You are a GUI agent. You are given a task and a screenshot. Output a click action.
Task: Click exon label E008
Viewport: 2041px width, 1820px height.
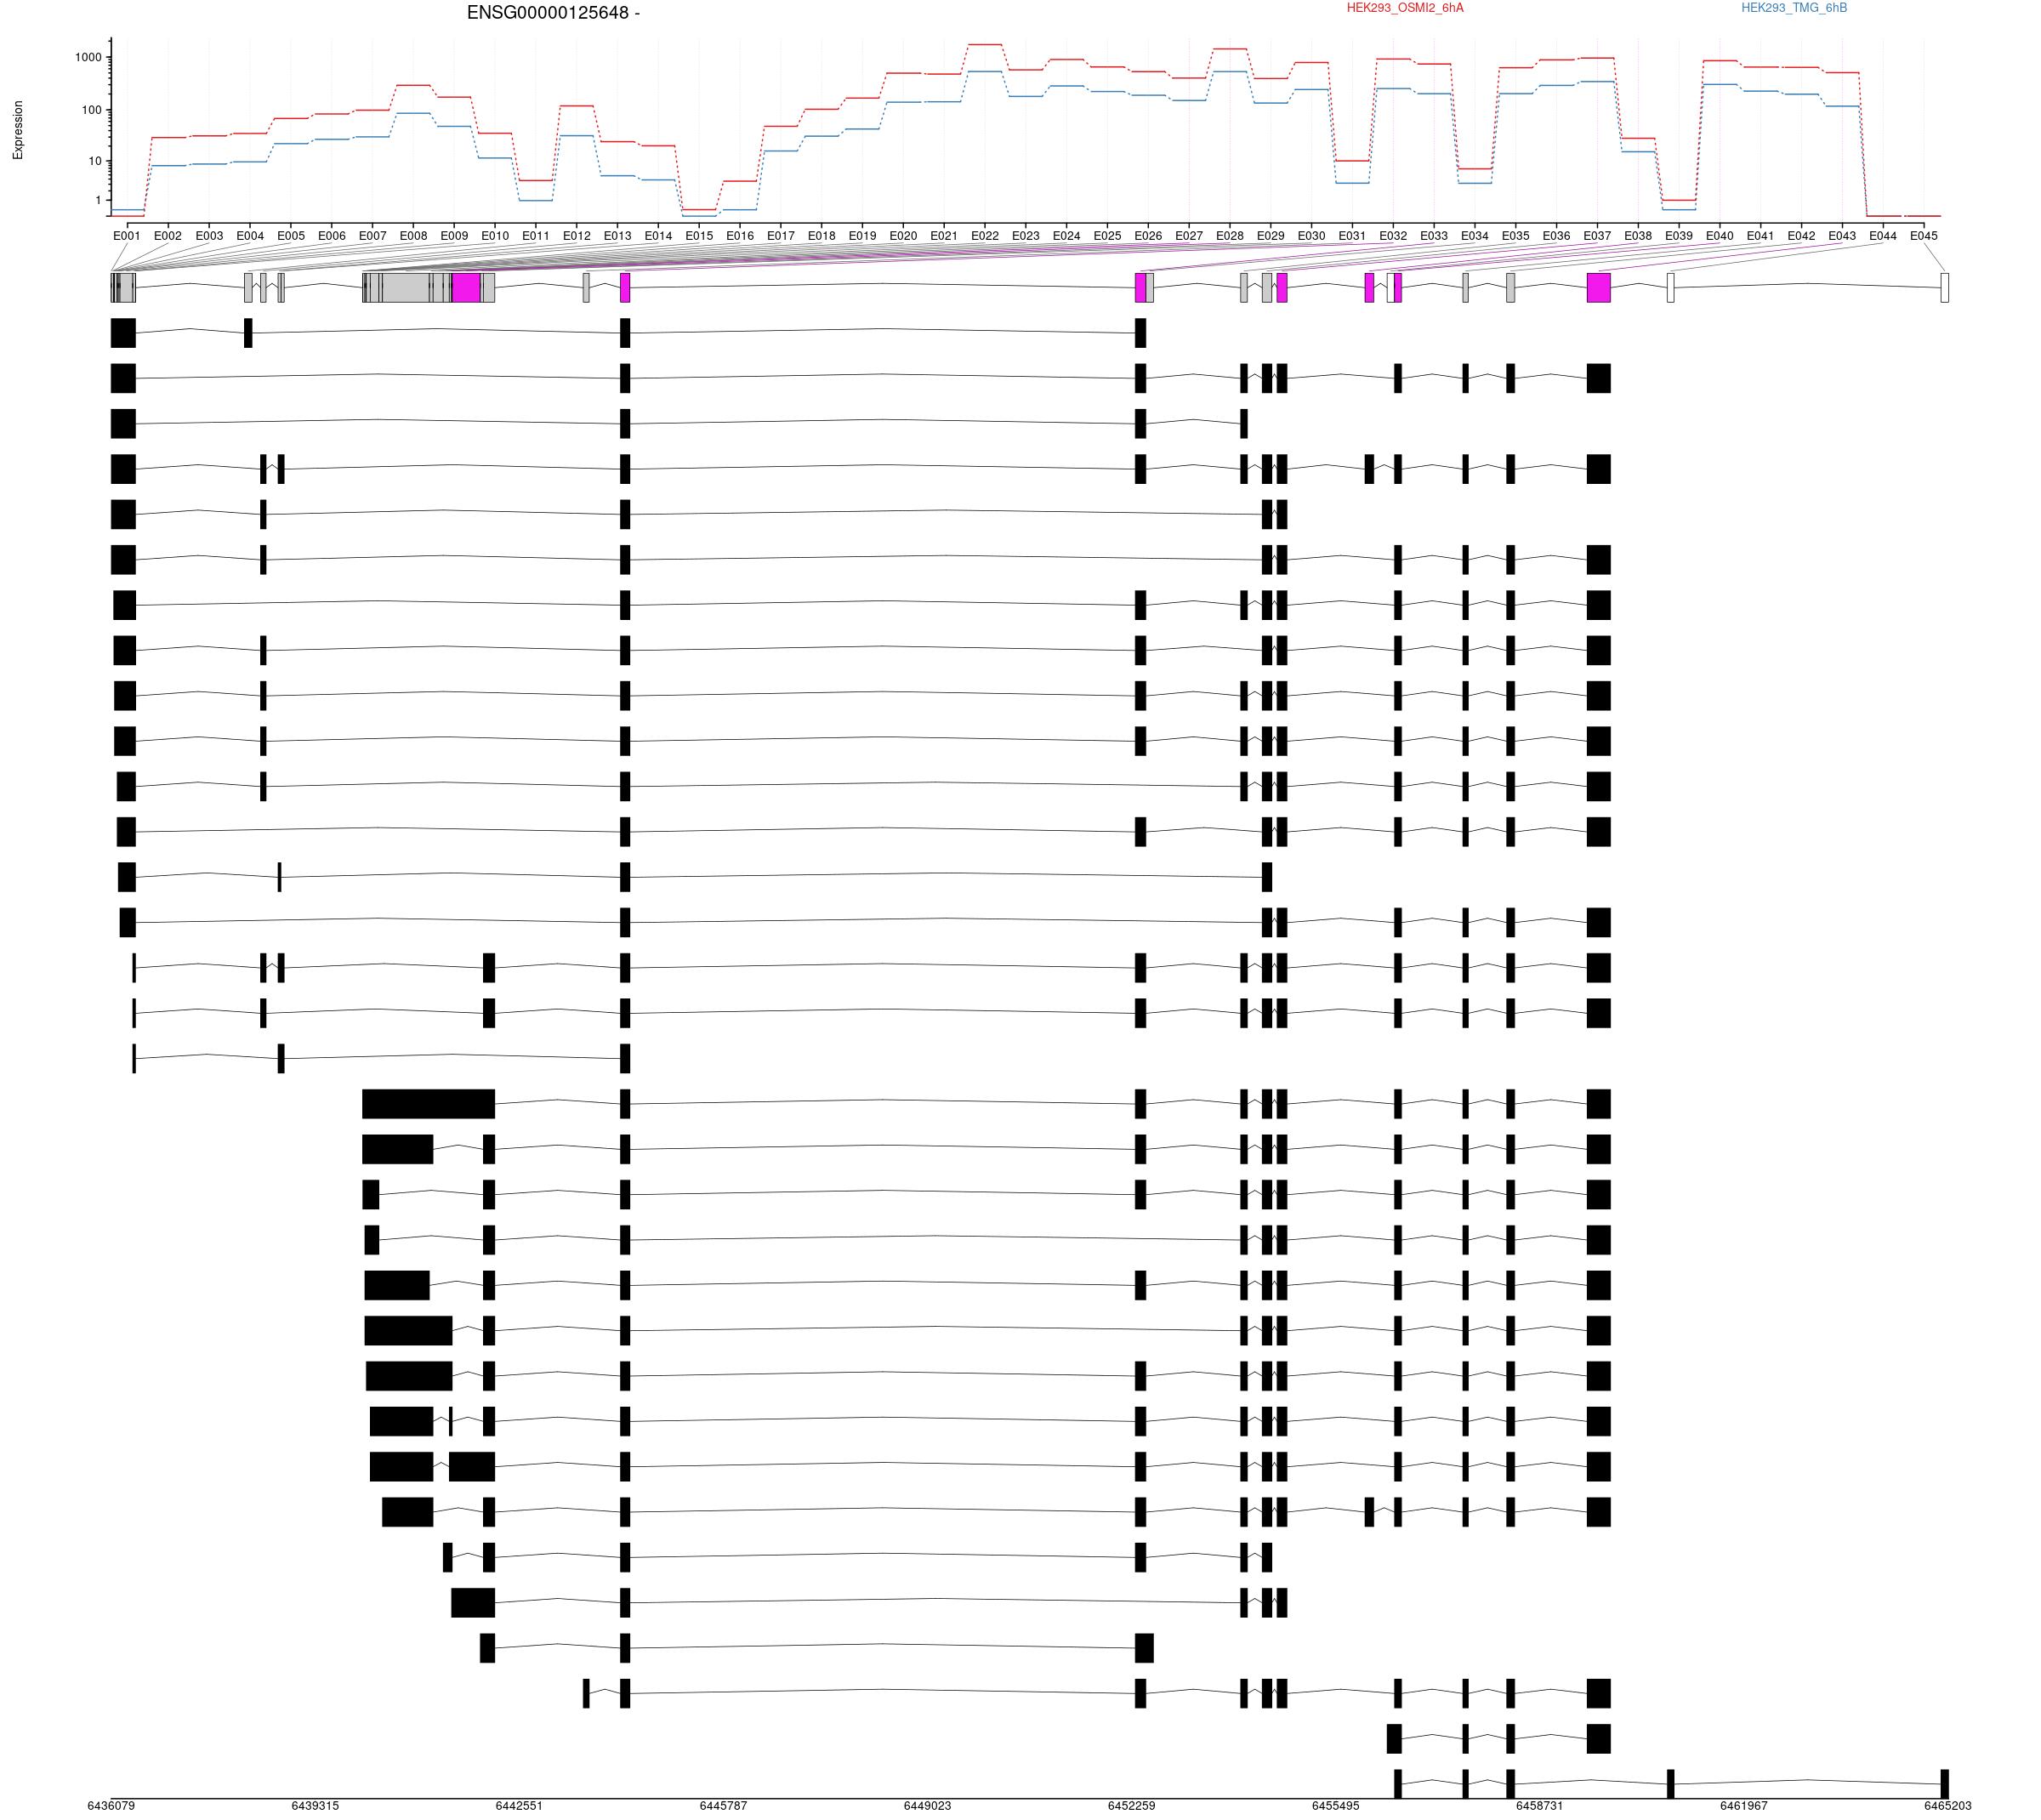(413, 236)
